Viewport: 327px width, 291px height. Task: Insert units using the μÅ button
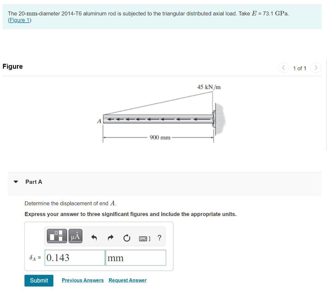75,236
